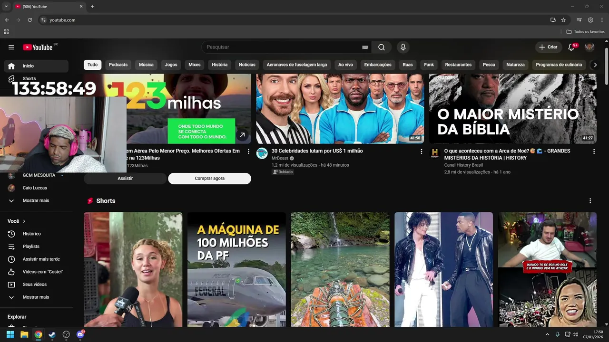Select the Notícias filter chip
Viewport: 609px width, 342px height.
(x=247, y=65)
